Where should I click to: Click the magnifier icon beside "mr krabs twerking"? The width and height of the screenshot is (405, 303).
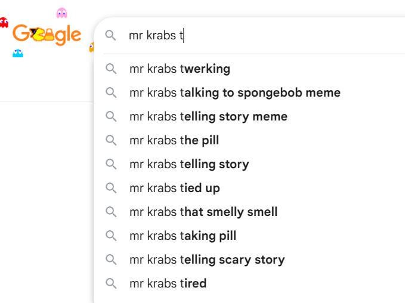click(x=110, y=69)
